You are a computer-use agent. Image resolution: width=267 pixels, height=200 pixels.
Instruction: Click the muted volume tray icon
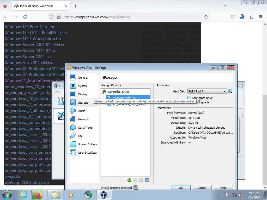241,195
